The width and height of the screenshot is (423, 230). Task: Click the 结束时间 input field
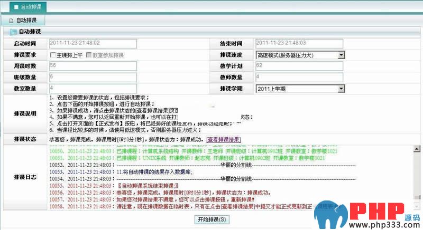[299, 44]
